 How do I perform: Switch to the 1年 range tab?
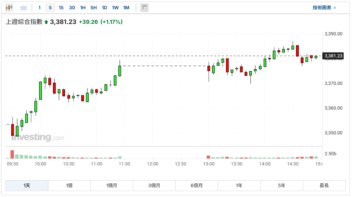tap(239, 185)
